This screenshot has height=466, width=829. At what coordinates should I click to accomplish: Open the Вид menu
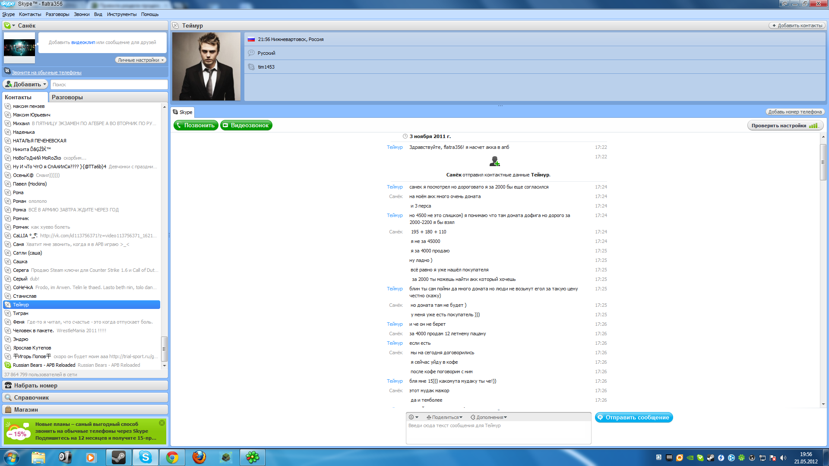coord(98,14)
